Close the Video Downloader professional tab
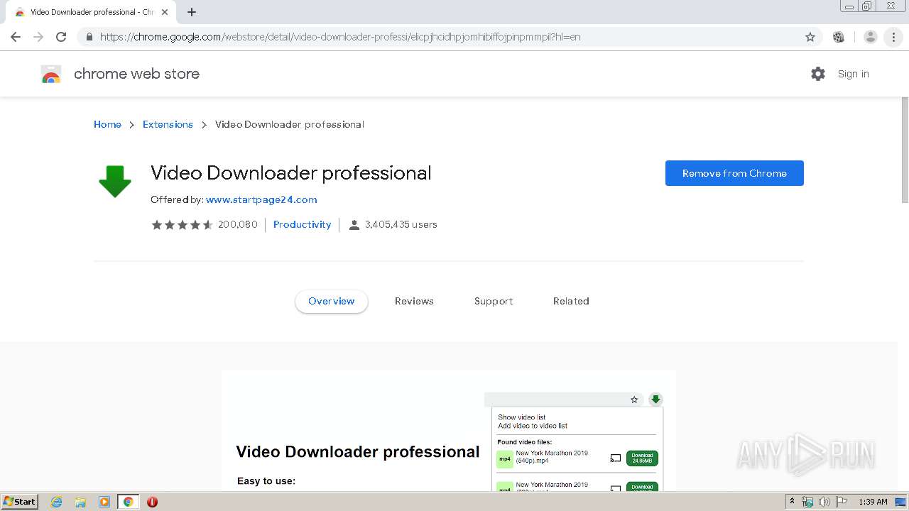The height and width of the screenshot is (511, 909). pos(165,12)
